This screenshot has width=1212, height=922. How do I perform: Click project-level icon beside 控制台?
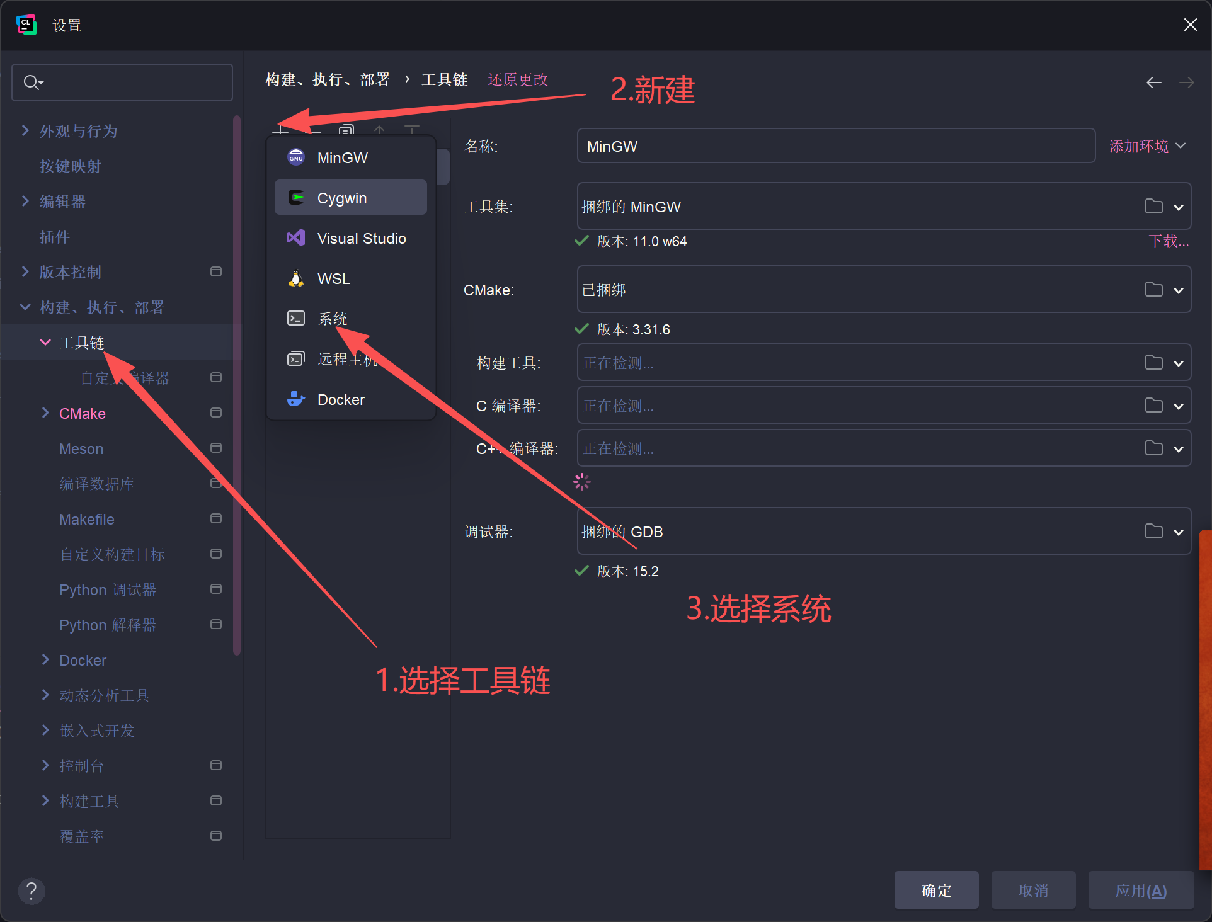click(216, 765)
